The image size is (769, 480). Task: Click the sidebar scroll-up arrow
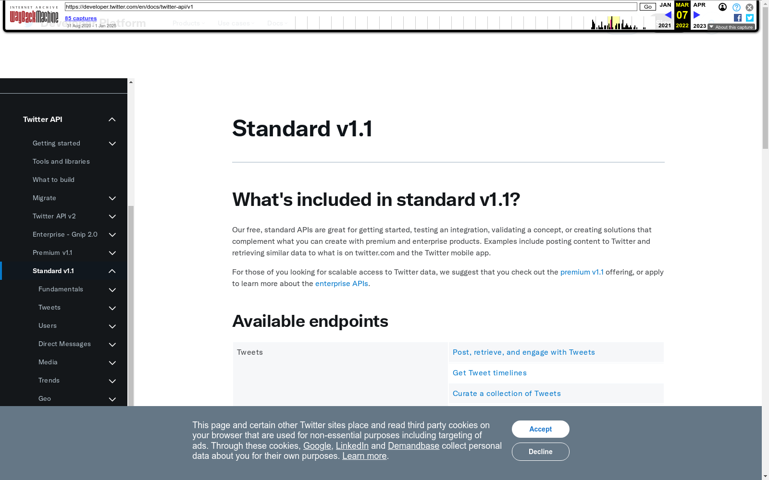tap(131, 82)
